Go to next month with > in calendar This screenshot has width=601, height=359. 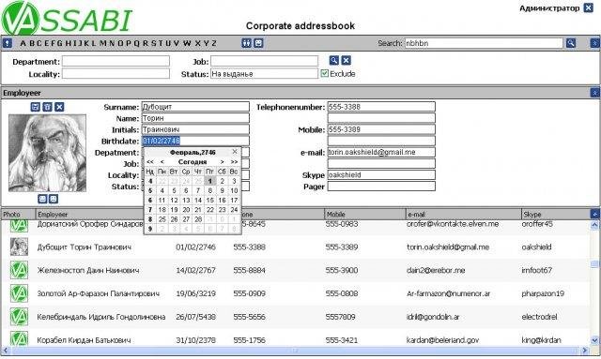tap(222, 162)
